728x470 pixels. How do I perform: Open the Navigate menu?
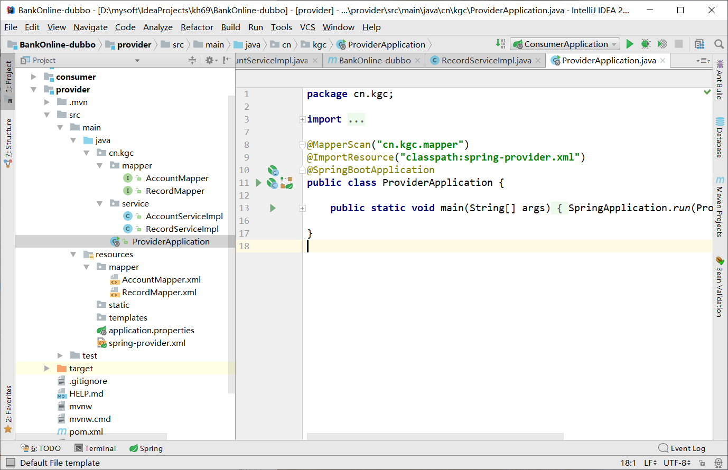(90, 27)
